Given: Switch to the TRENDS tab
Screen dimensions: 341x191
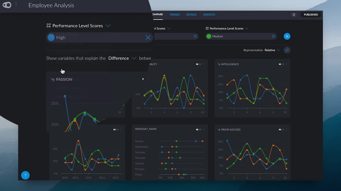Looking at the screenshot, I should point(174,15).
